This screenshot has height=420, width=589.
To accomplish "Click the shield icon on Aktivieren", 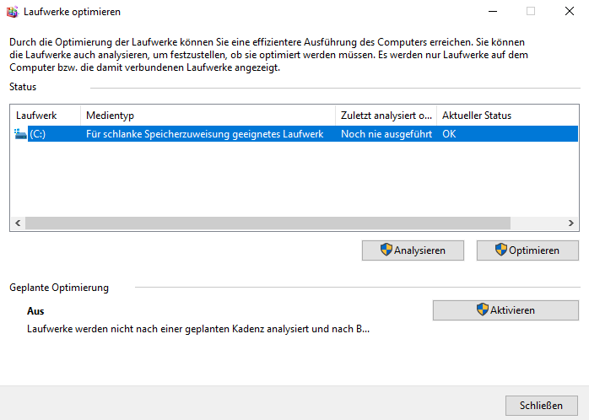I will [x=483, y=310].
